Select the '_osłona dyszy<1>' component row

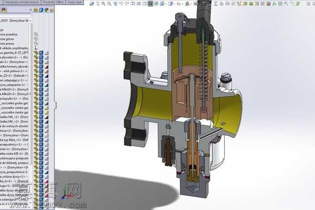coord(14,176)
